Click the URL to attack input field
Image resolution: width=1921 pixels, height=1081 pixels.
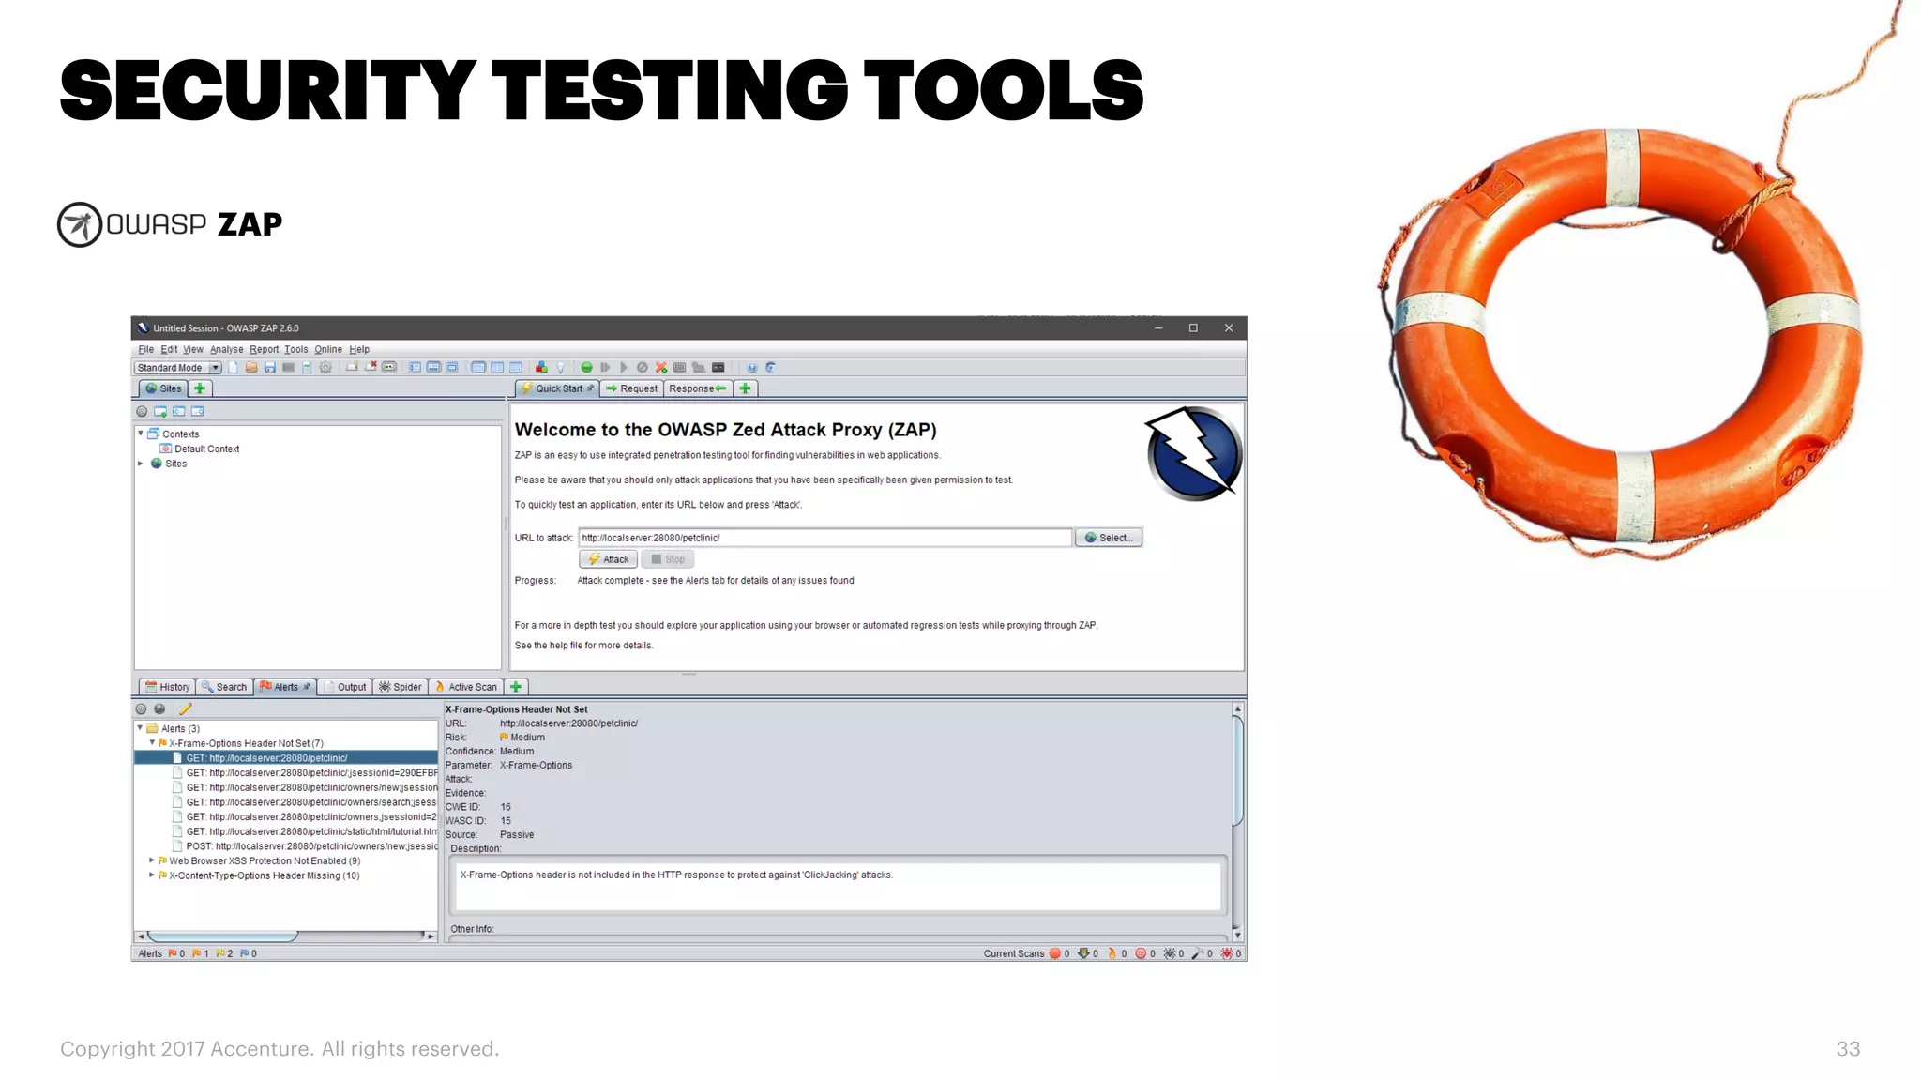tap(824, 538)
